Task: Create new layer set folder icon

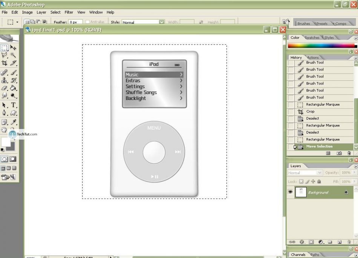Action: point(330,242)
